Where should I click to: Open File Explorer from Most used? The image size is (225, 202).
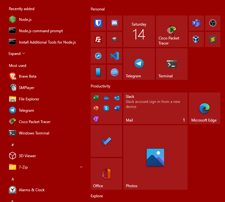tap(46, 99)
